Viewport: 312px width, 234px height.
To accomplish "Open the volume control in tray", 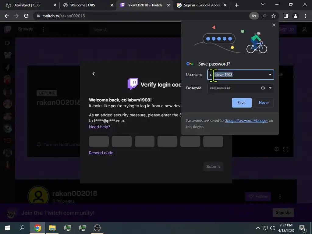I will (x=273, y=228).
